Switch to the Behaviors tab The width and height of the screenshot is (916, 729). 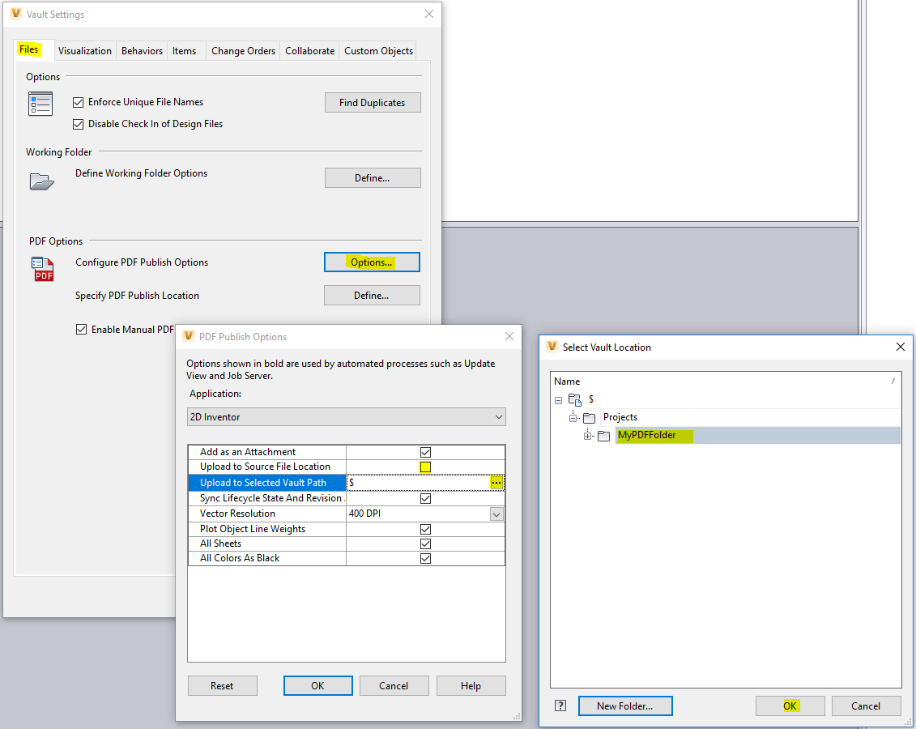click(x=142, y=51)
